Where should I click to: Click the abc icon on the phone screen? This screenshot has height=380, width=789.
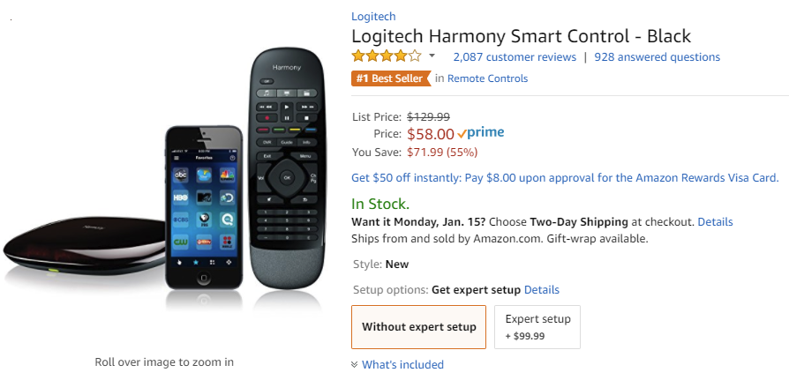[181, 175]
